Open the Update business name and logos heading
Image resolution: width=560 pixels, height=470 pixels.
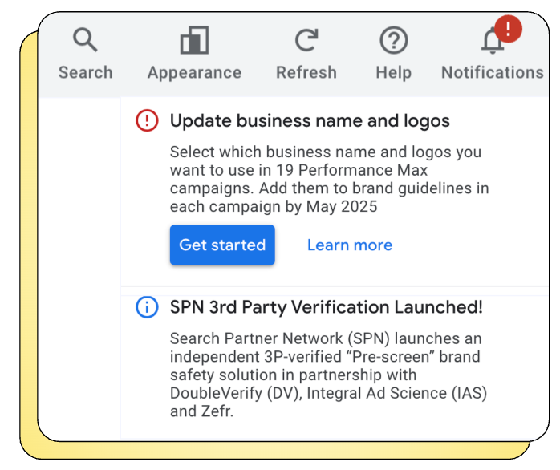pos(310,121)
